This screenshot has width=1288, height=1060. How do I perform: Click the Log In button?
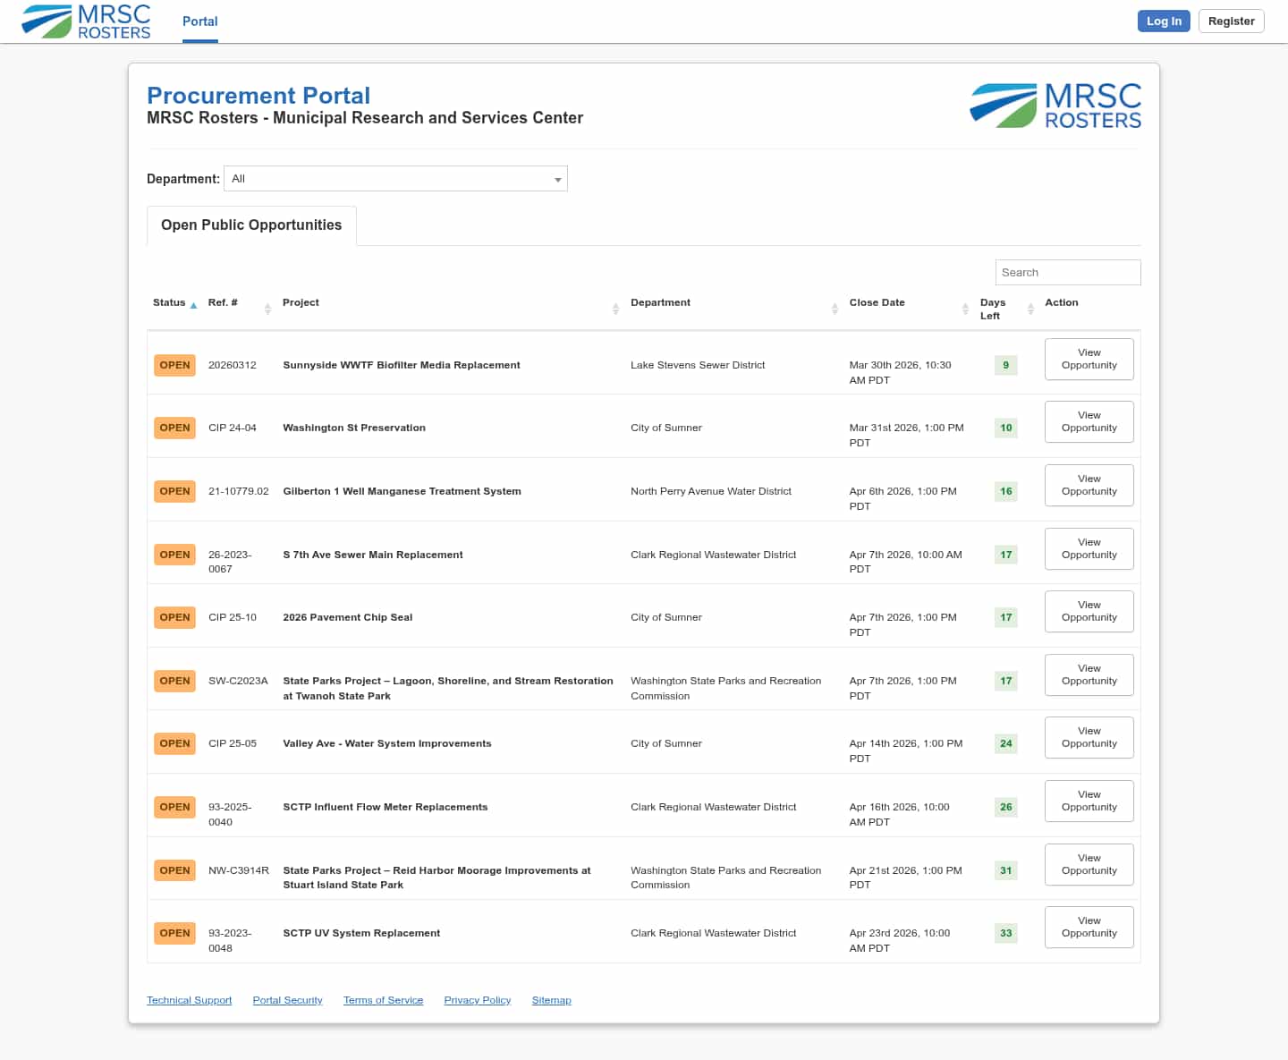(1163, 21)
